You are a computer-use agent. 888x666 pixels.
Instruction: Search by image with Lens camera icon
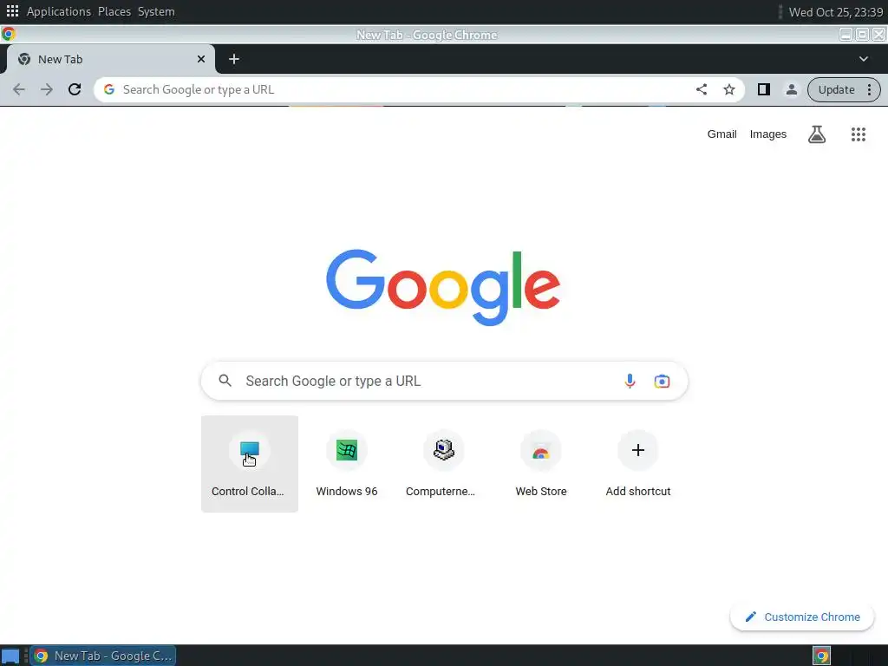662,382
